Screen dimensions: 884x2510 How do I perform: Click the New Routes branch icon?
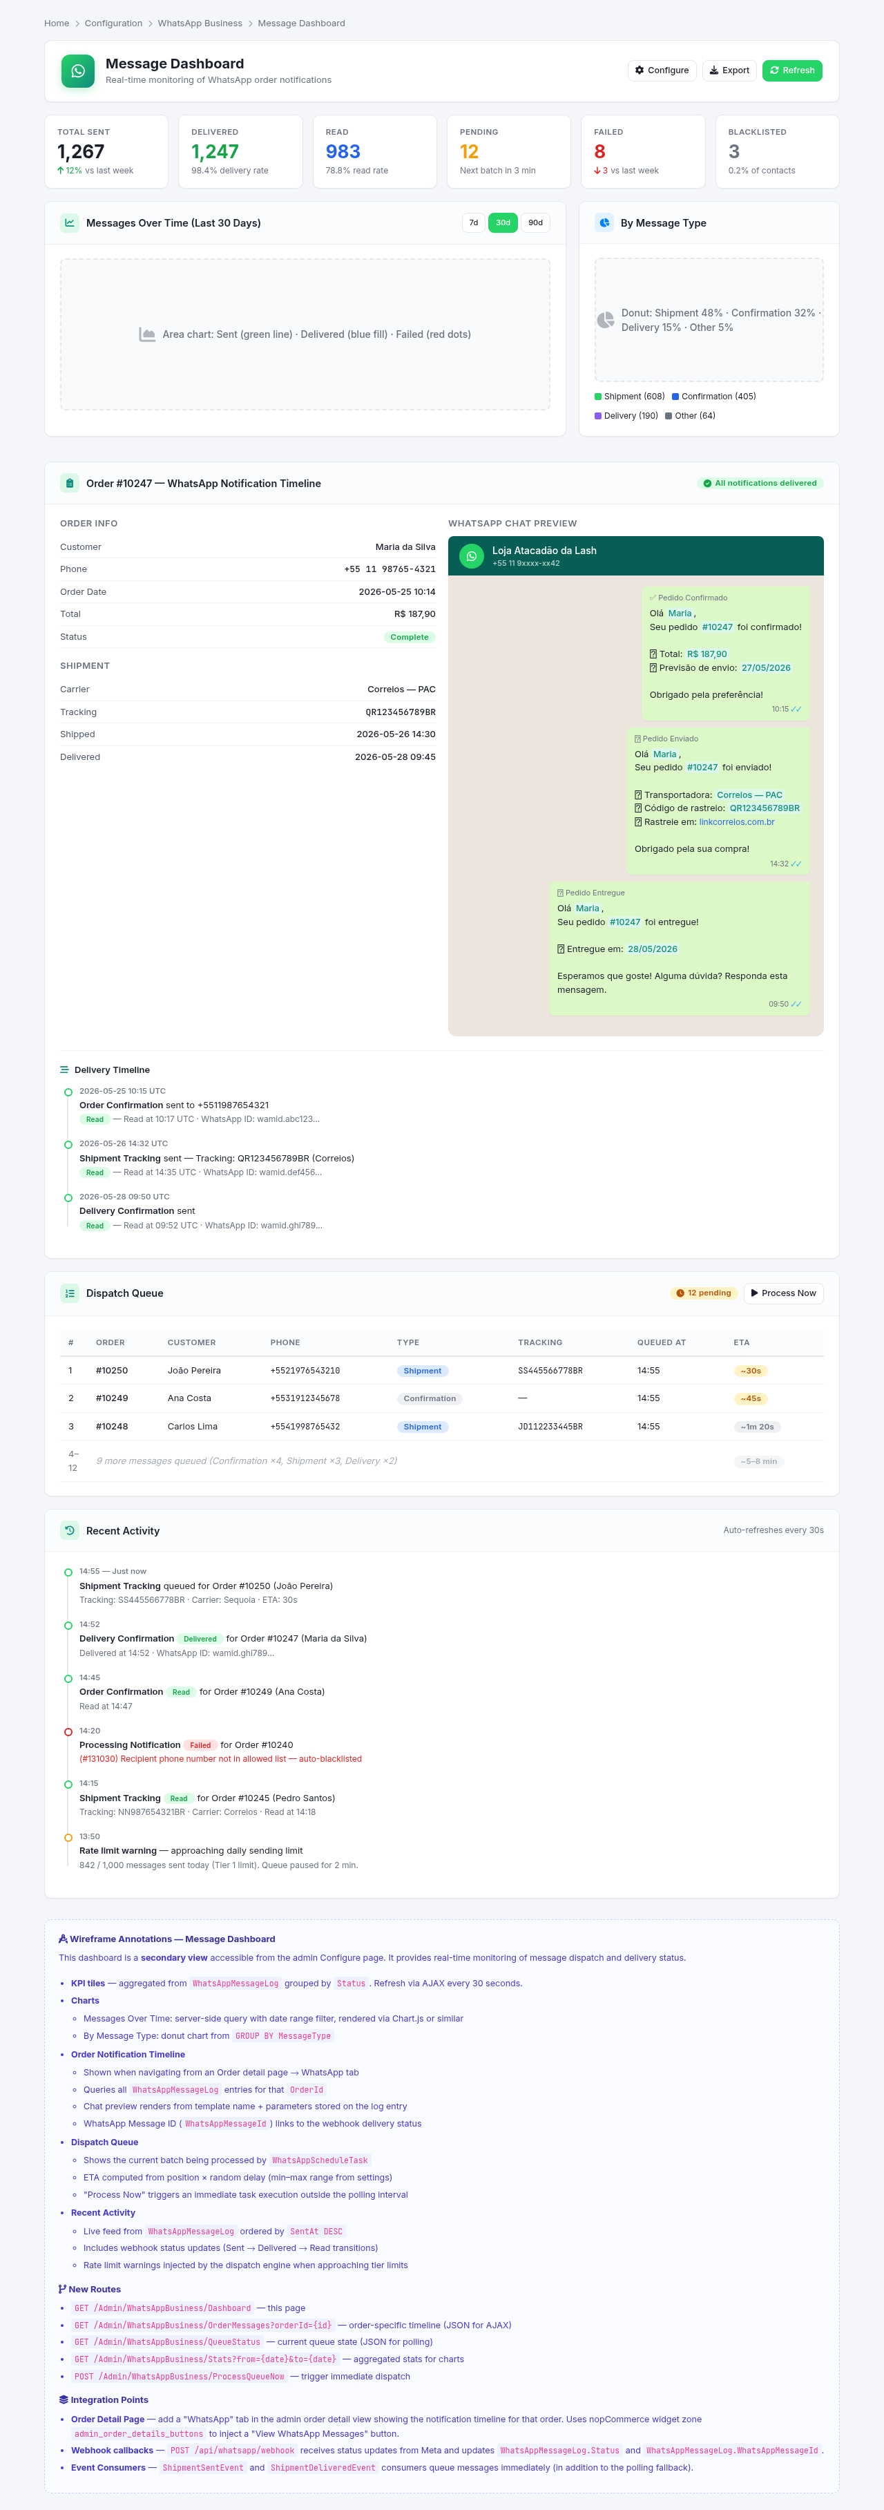pyautogui.click(x=62, y=2290)
